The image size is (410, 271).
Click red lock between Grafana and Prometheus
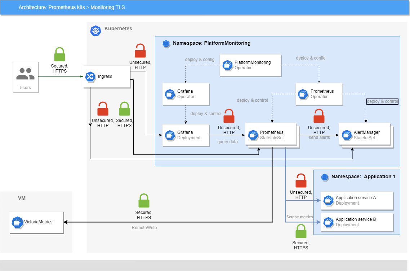coord(229,116)
